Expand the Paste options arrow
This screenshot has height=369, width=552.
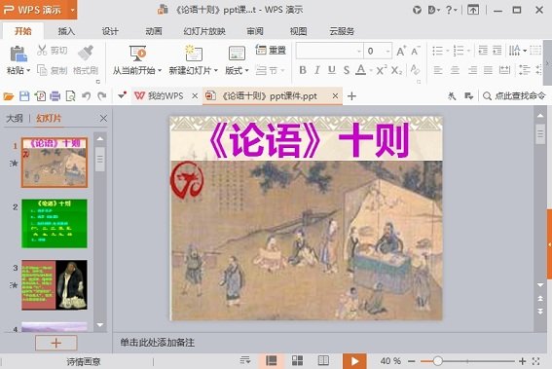click(x=28, y=70)
